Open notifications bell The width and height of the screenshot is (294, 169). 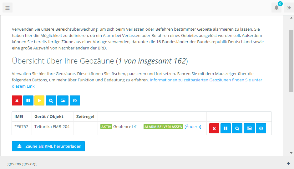click(276, 8)
